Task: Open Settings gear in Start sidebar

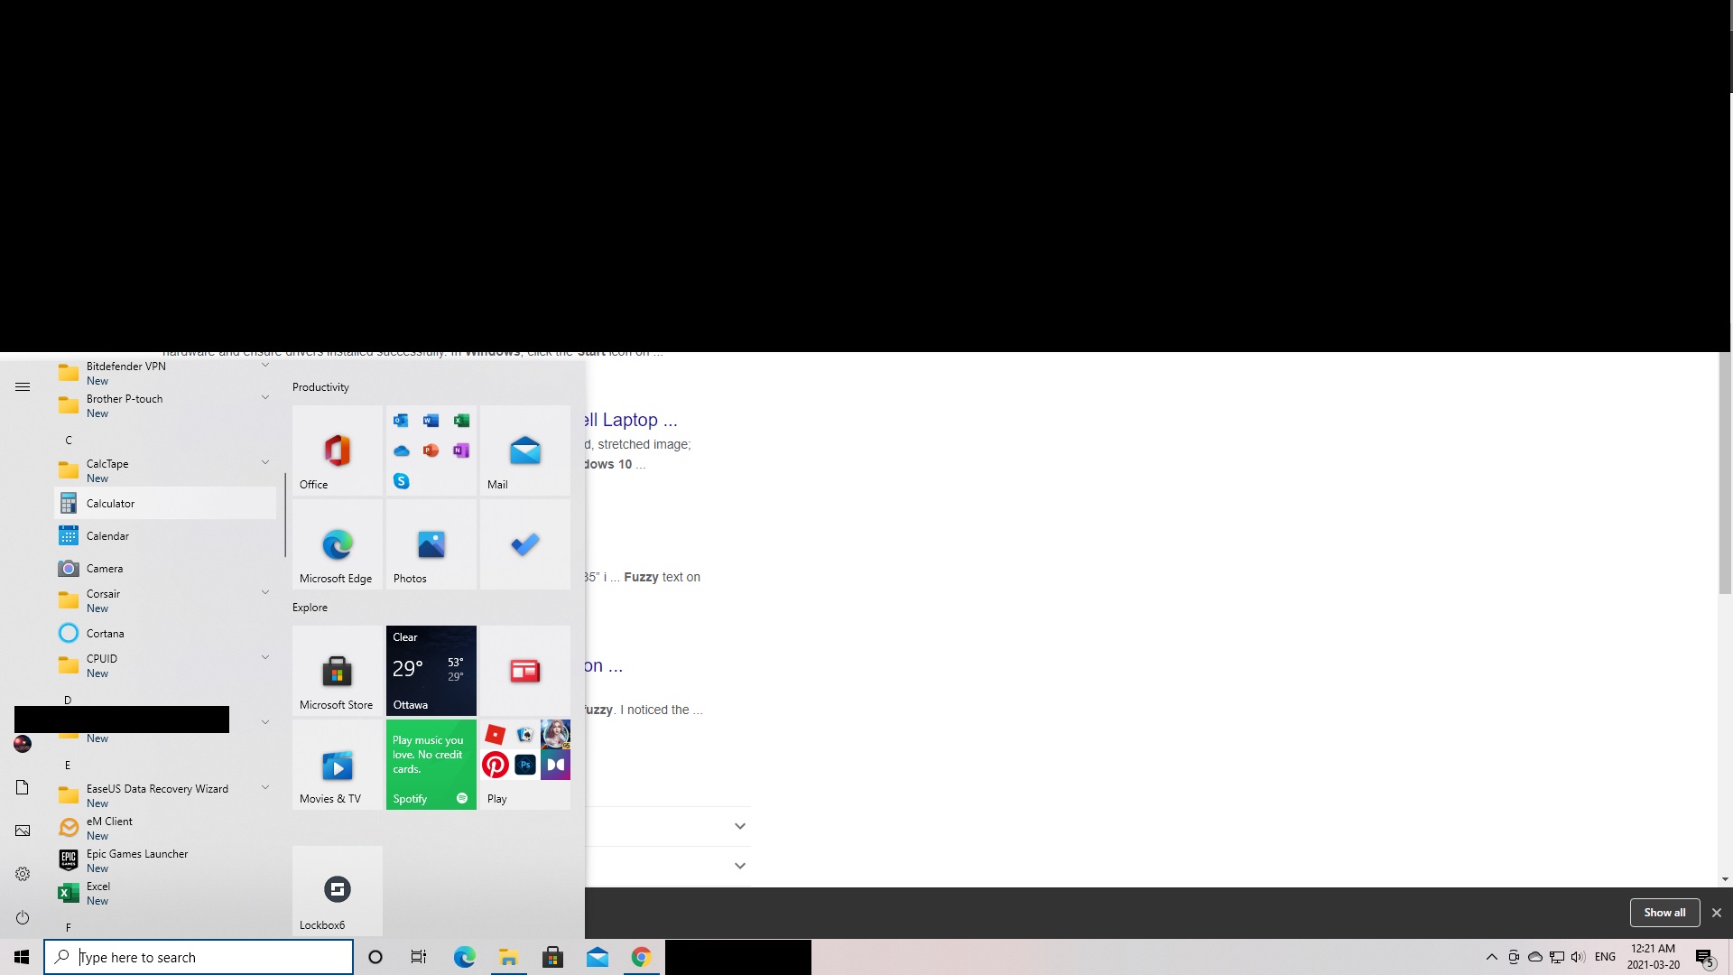Action: pyautogui.click(x=23, y=874)
